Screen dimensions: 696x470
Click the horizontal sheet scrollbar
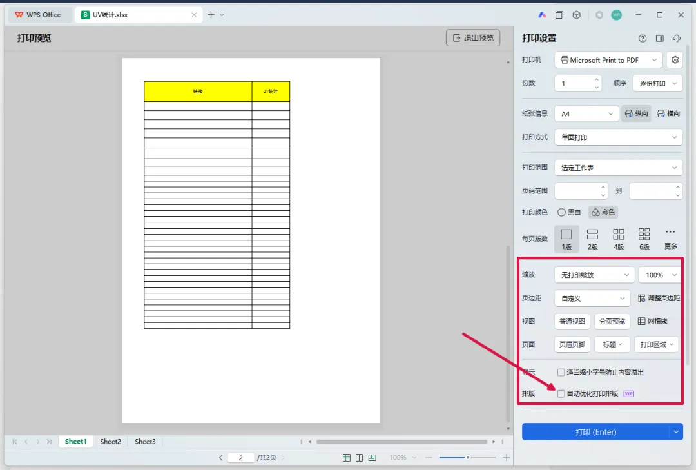pos(401,442)
